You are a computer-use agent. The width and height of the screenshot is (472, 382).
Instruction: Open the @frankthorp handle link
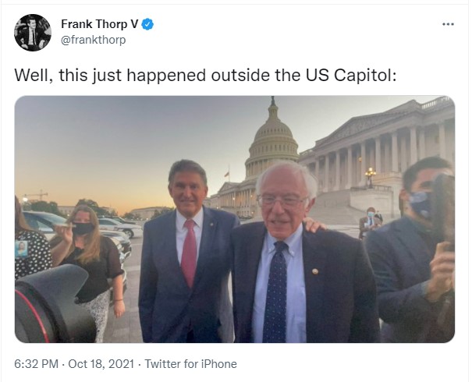pos(93,40)
